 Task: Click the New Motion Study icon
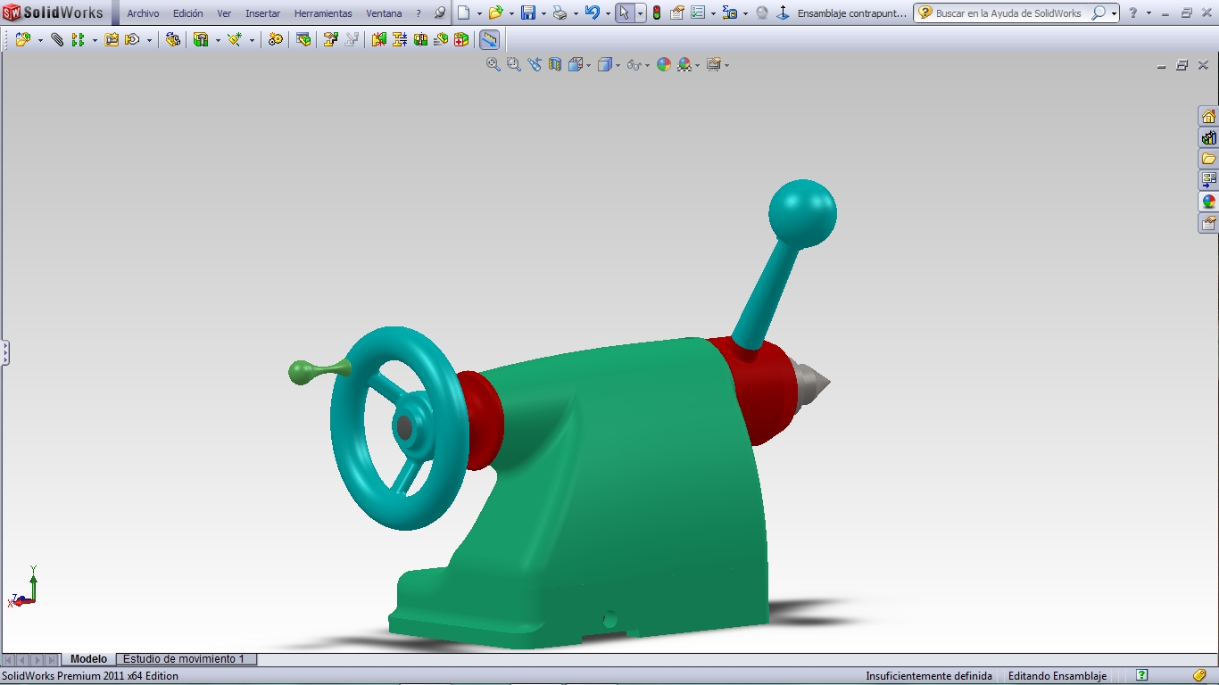coord(276,39)
